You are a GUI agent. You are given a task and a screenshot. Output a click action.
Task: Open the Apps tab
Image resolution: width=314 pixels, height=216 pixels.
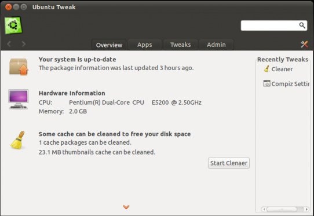tap(145, 45)
